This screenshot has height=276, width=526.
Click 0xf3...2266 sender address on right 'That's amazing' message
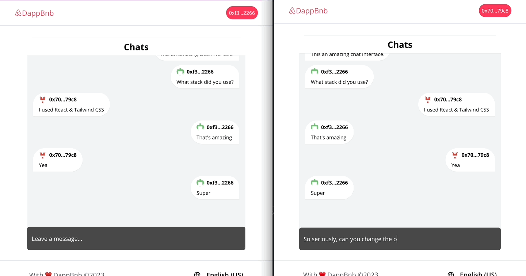(x=334, y=127)
